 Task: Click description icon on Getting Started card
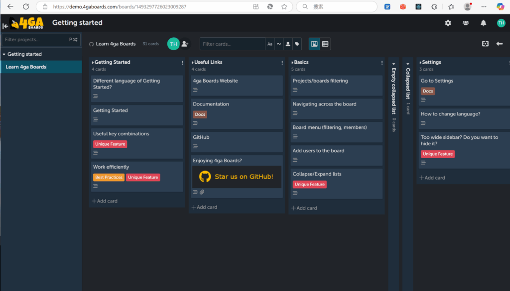[95, 119]
